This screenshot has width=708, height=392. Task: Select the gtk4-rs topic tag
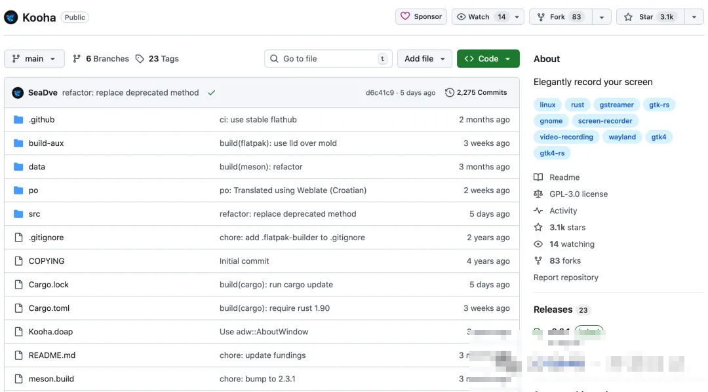click(x=552, y=153)
